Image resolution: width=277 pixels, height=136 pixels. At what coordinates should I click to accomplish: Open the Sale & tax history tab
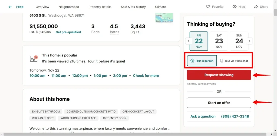(x=133, y=7)
